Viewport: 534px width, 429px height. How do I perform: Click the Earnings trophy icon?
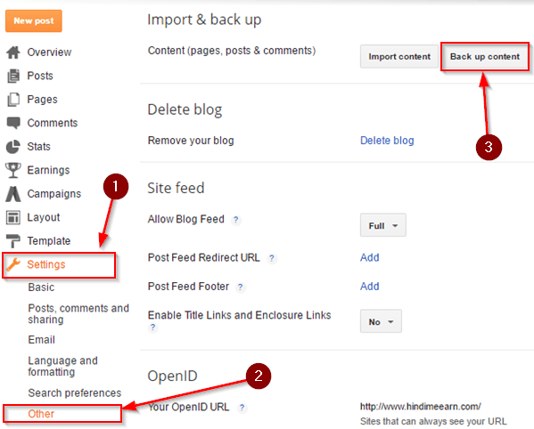tap(13, 170)
